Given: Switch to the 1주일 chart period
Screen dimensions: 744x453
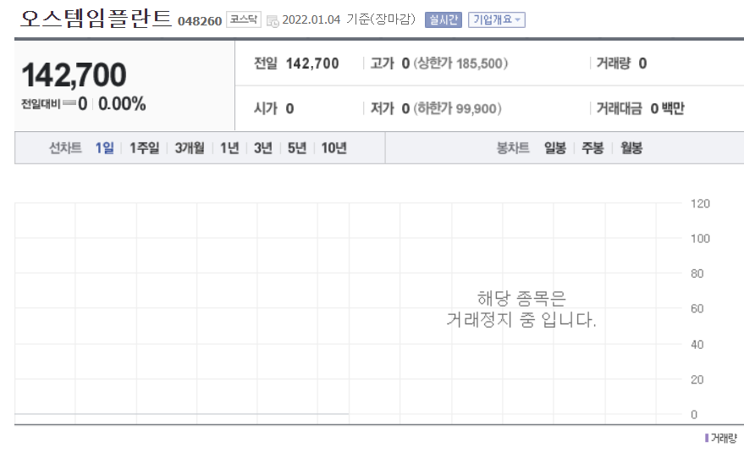Looking at the screenshot, I should (x=144, y=148).
